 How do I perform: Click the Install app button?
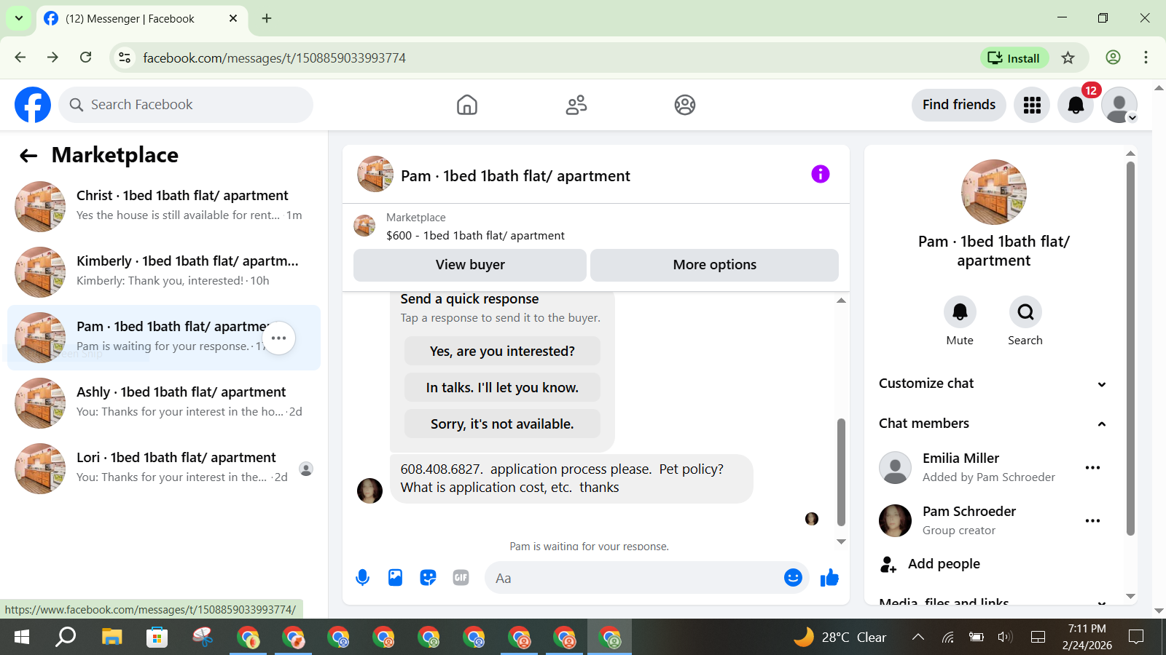pyautogui.click(x=1014, y=58)
